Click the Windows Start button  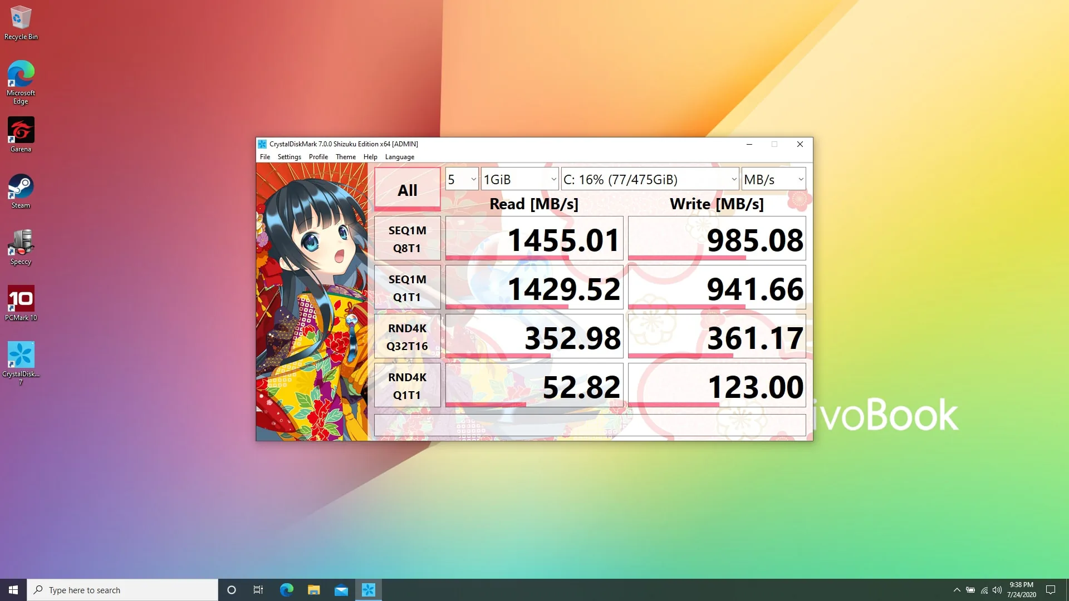tap(13, 590)
